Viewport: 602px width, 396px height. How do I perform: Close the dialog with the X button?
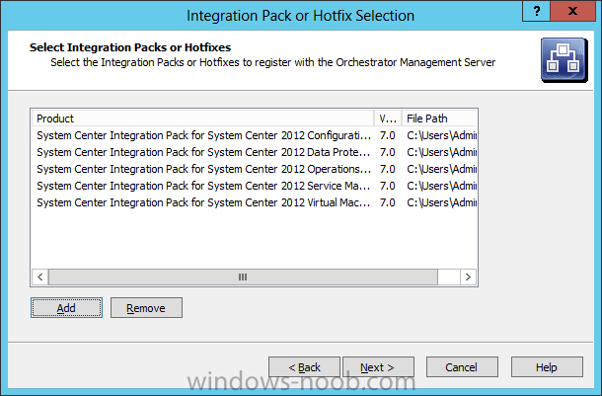572,11
